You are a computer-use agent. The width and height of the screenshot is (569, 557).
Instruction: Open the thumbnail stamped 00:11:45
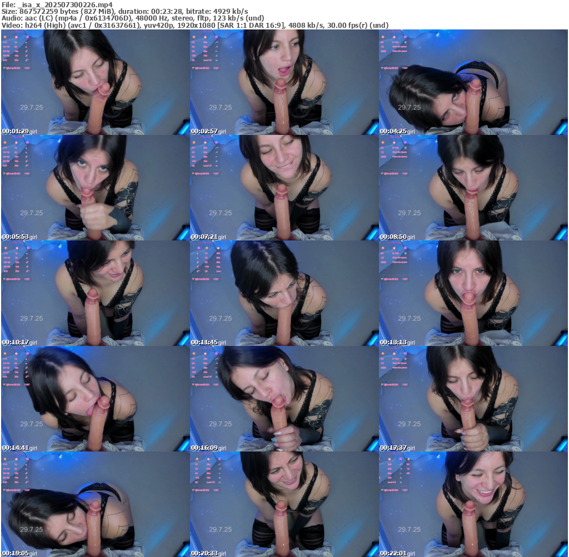tap(284, 293)
